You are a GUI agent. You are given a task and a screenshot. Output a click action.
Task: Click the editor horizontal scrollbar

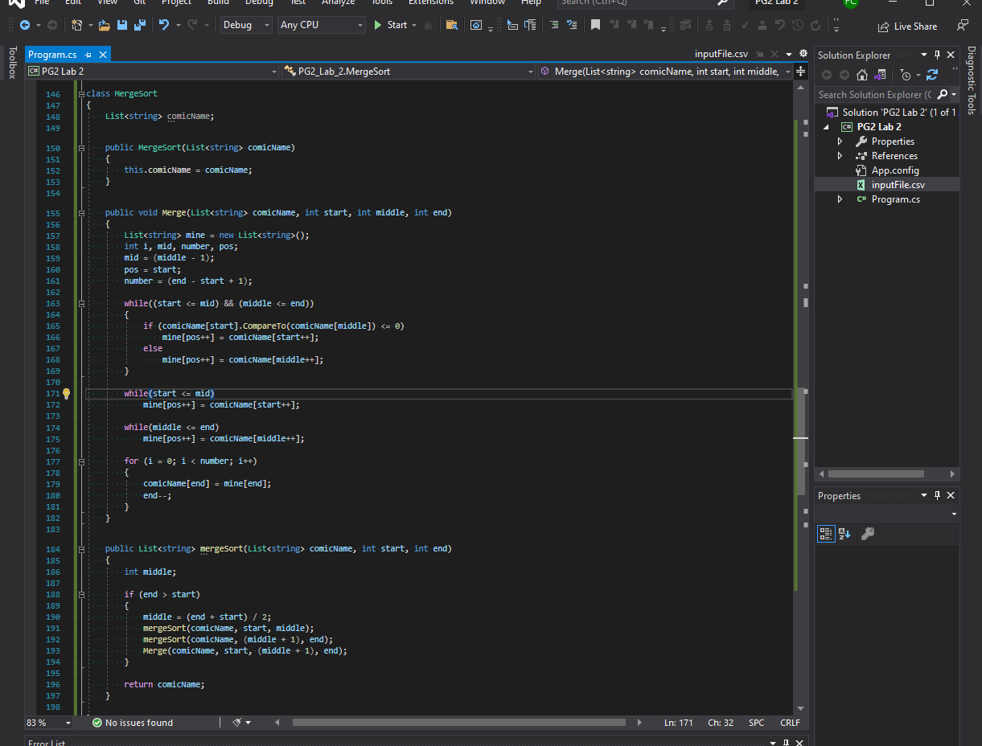pyautogui.click(x=458, y=723)
